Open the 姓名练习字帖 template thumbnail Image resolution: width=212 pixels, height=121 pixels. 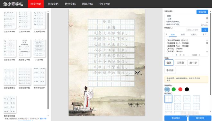pyautogui.click(x=24, y=48)
